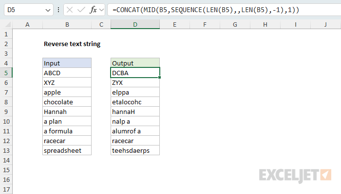Select cell containing 'elppa'

pyautogui.click(x=135, y=93)
